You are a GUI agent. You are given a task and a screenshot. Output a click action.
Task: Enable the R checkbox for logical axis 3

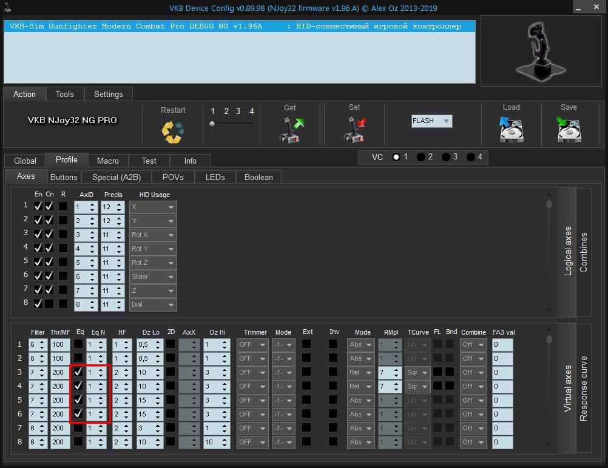[x=63, y=234]
